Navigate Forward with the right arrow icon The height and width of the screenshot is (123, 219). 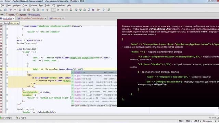click(48, 10)
